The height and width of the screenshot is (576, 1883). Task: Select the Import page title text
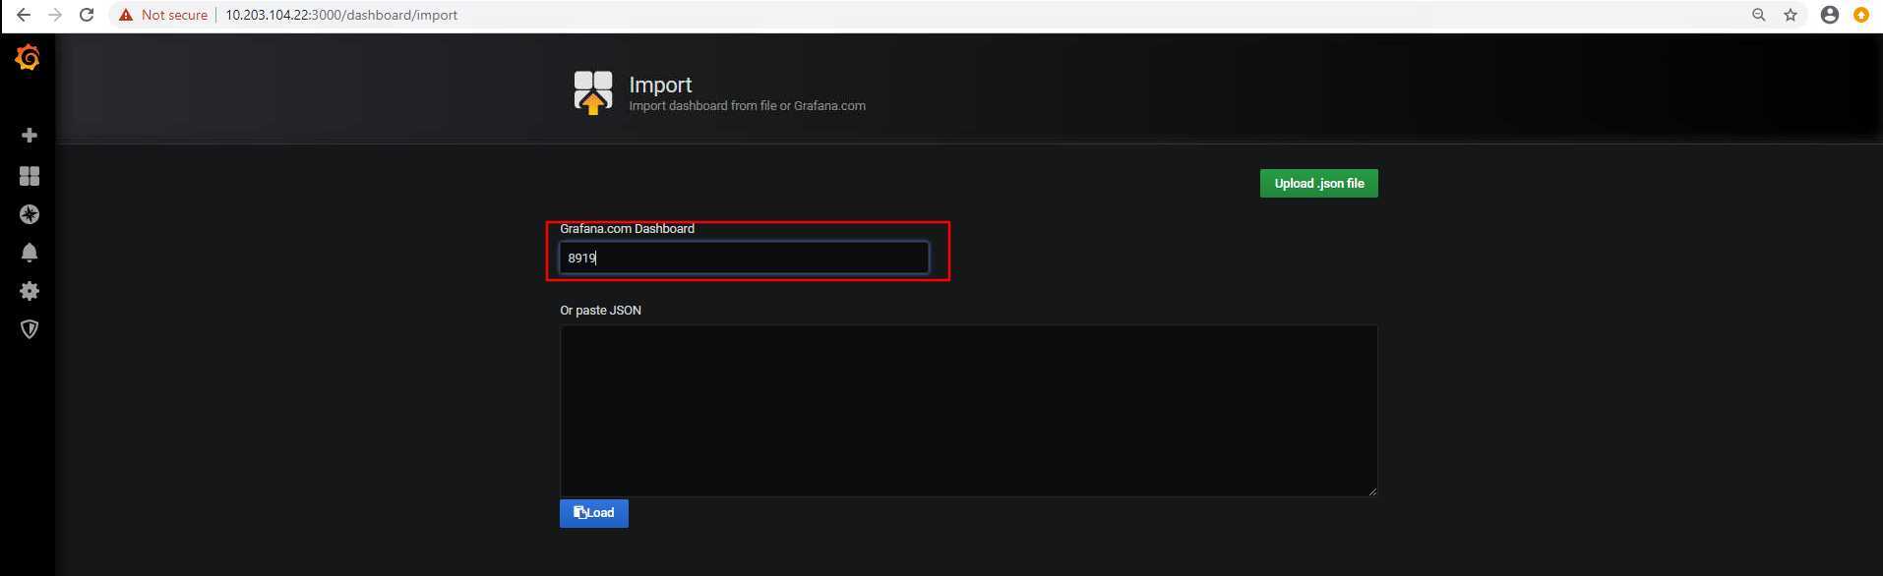tap(660, 85)
